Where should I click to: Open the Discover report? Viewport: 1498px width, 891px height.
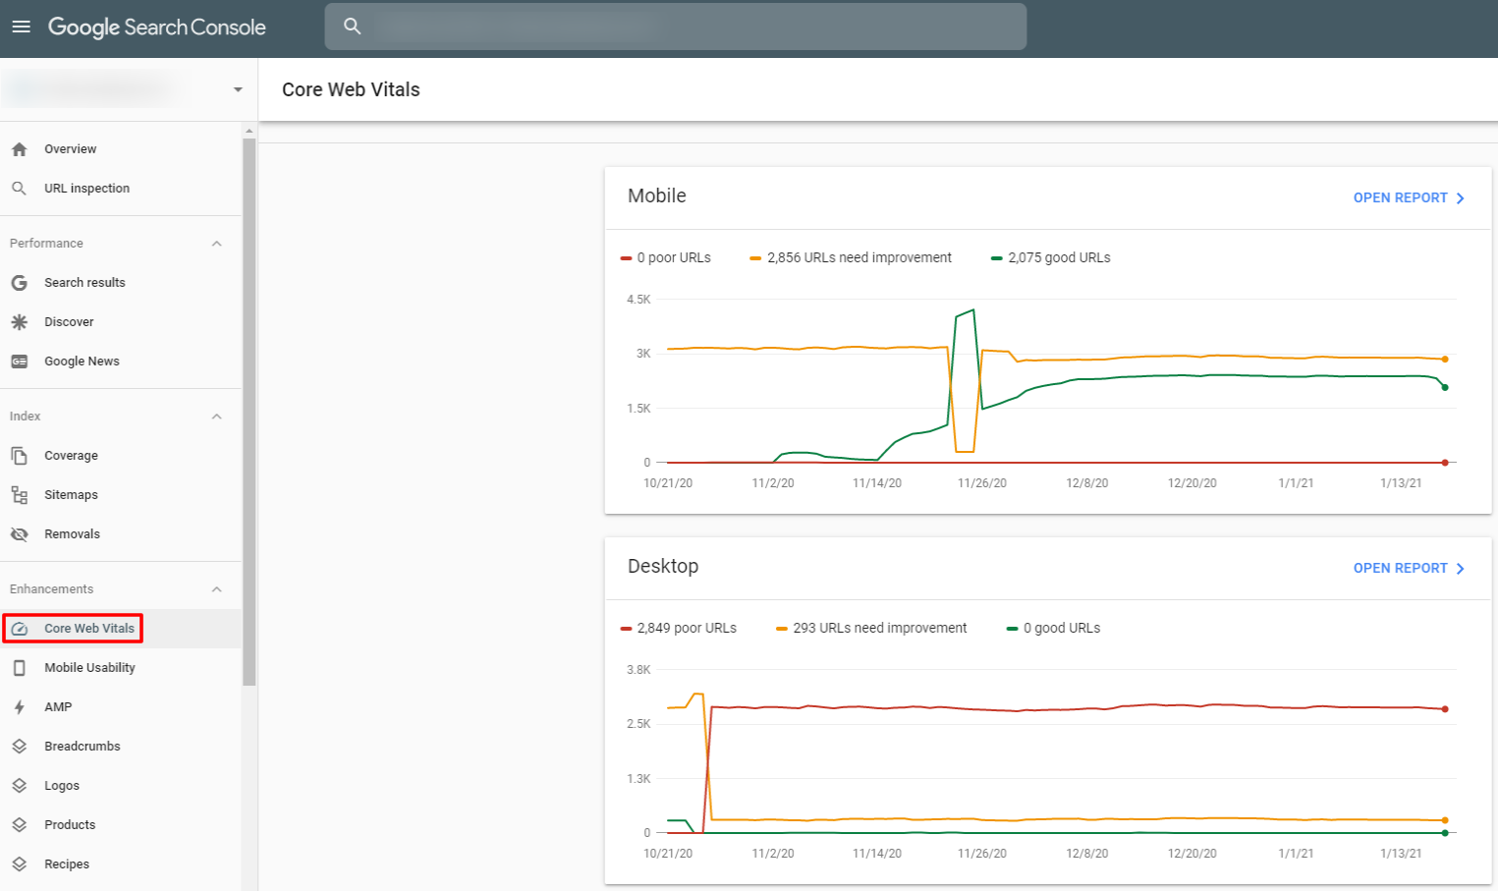69,322
